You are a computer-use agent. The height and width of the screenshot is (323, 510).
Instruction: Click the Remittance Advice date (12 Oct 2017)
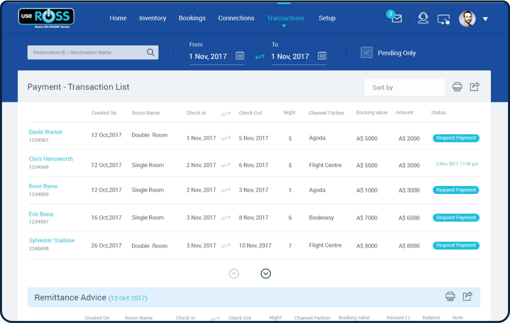pos(128,298)
